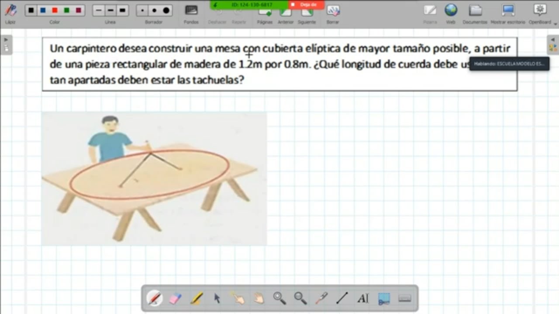Select the highlighter marker tool

pos(197,298)
